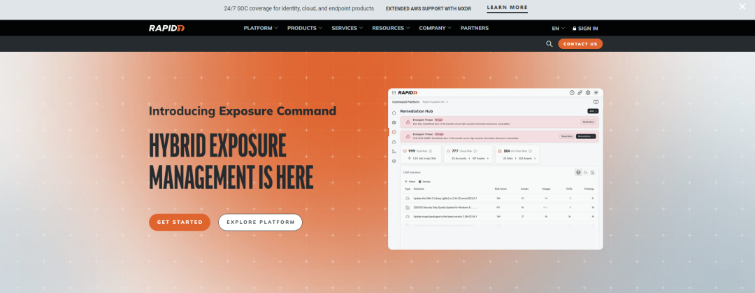
Task: Dismiss the top announcement banner with X
Action: point(742,6)
